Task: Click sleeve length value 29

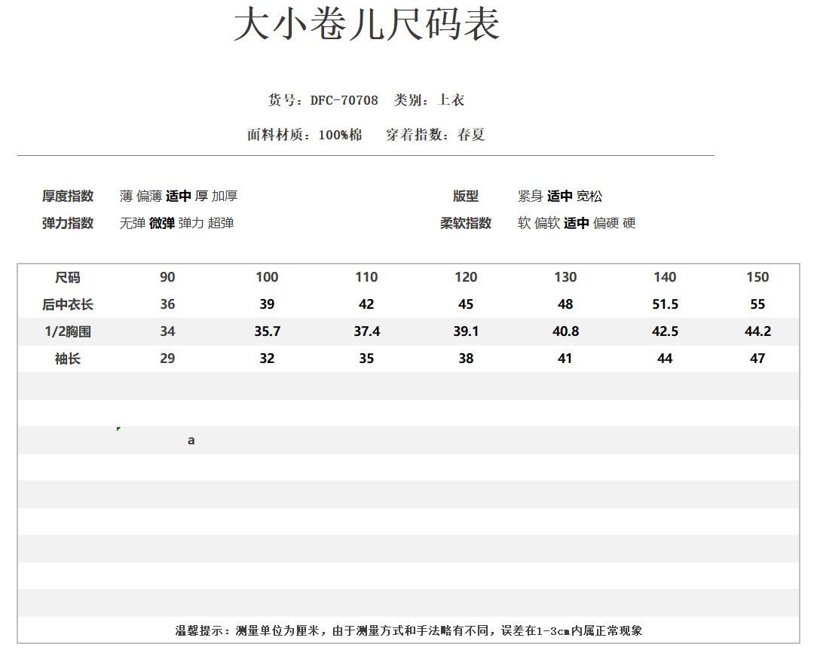Action: click(167, 358)
